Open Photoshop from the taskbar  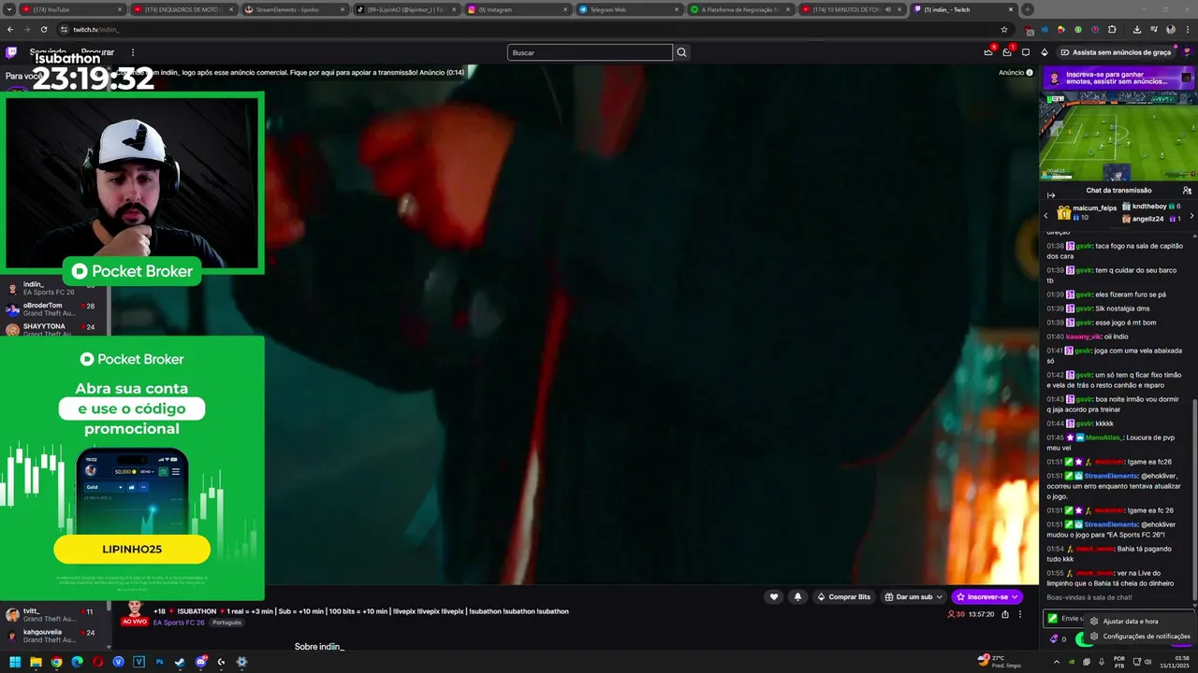pyautogui.click(x=159, y=662)
